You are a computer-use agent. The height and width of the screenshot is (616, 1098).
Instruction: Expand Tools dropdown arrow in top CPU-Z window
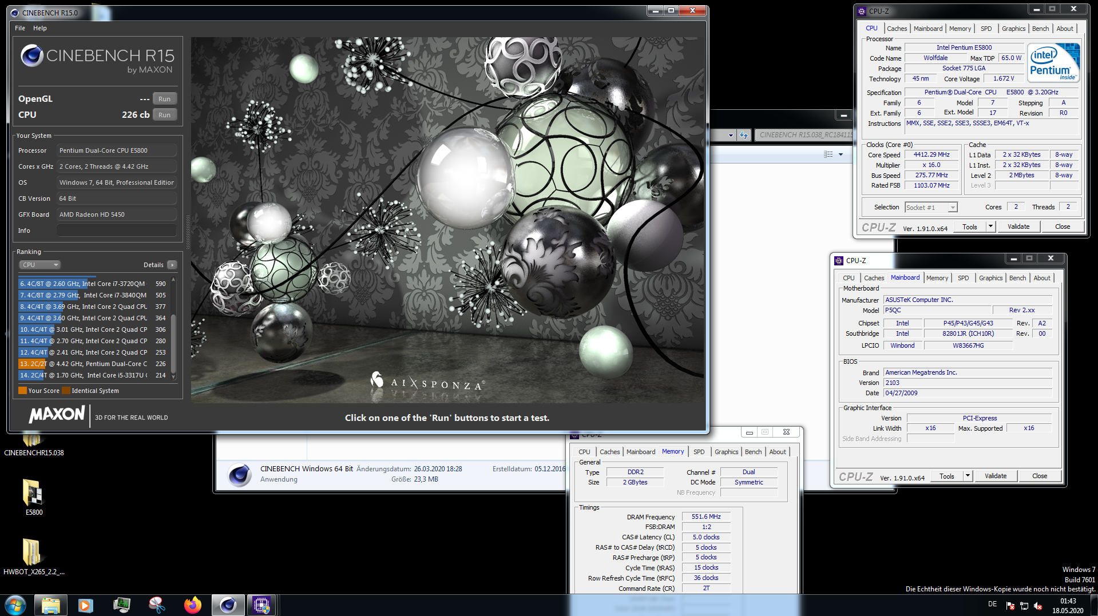(990, 226)
